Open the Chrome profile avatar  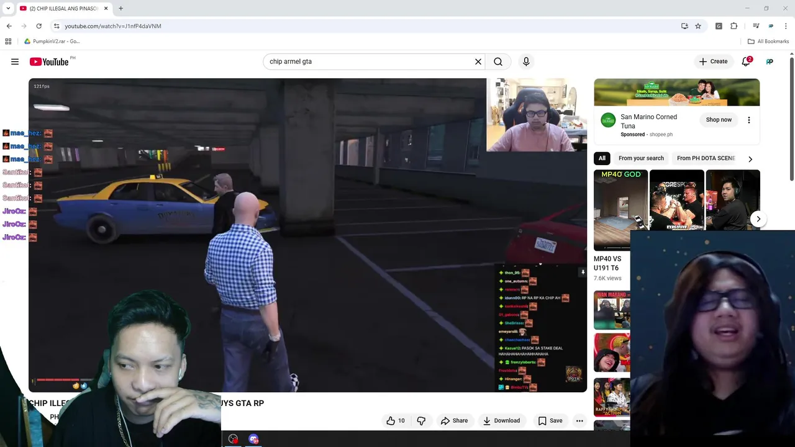pyautogui.click(x=771, y=26)
